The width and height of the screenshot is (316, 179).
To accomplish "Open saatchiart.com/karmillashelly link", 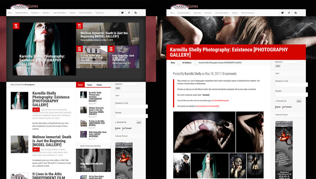I will click(208, 106).
